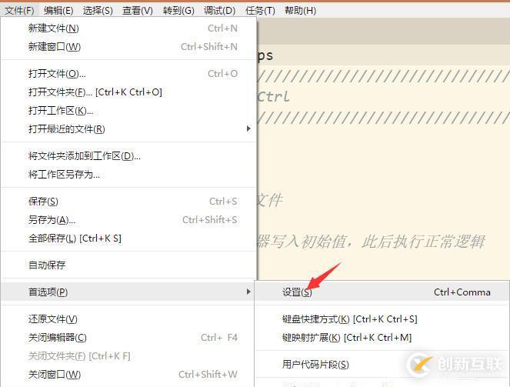Select 新建文件(N) menu entry
510x387 pixels.
click(128, 28)
